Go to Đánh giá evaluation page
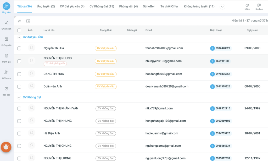This screenshot has height=161, width=268. [x=7, y=58]
